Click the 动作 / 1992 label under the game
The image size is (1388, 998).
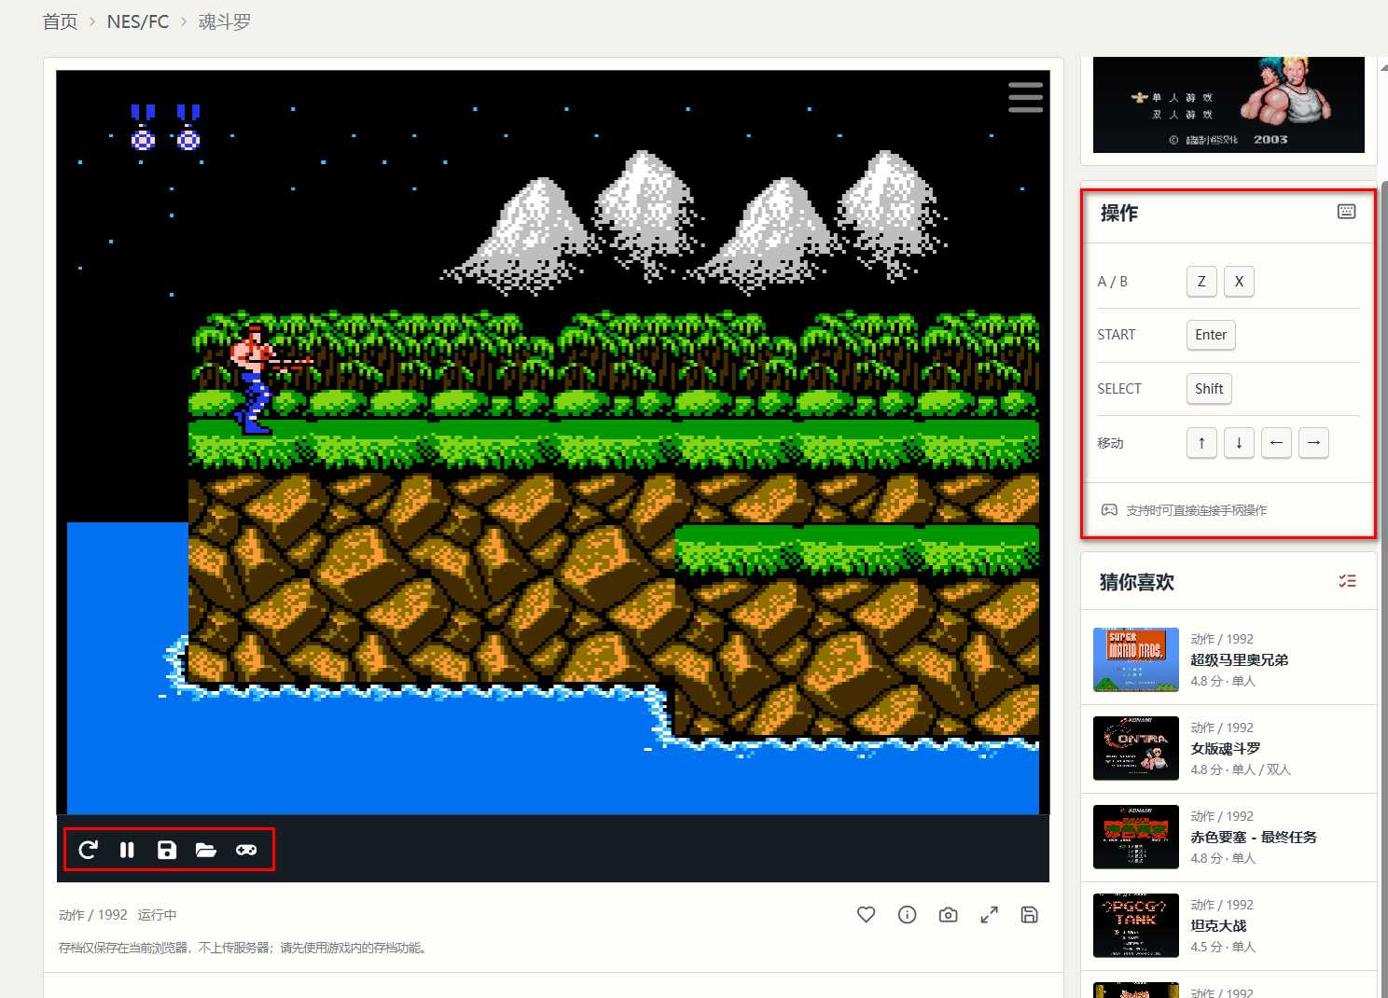pyautogui.click(x=93, y=915)
